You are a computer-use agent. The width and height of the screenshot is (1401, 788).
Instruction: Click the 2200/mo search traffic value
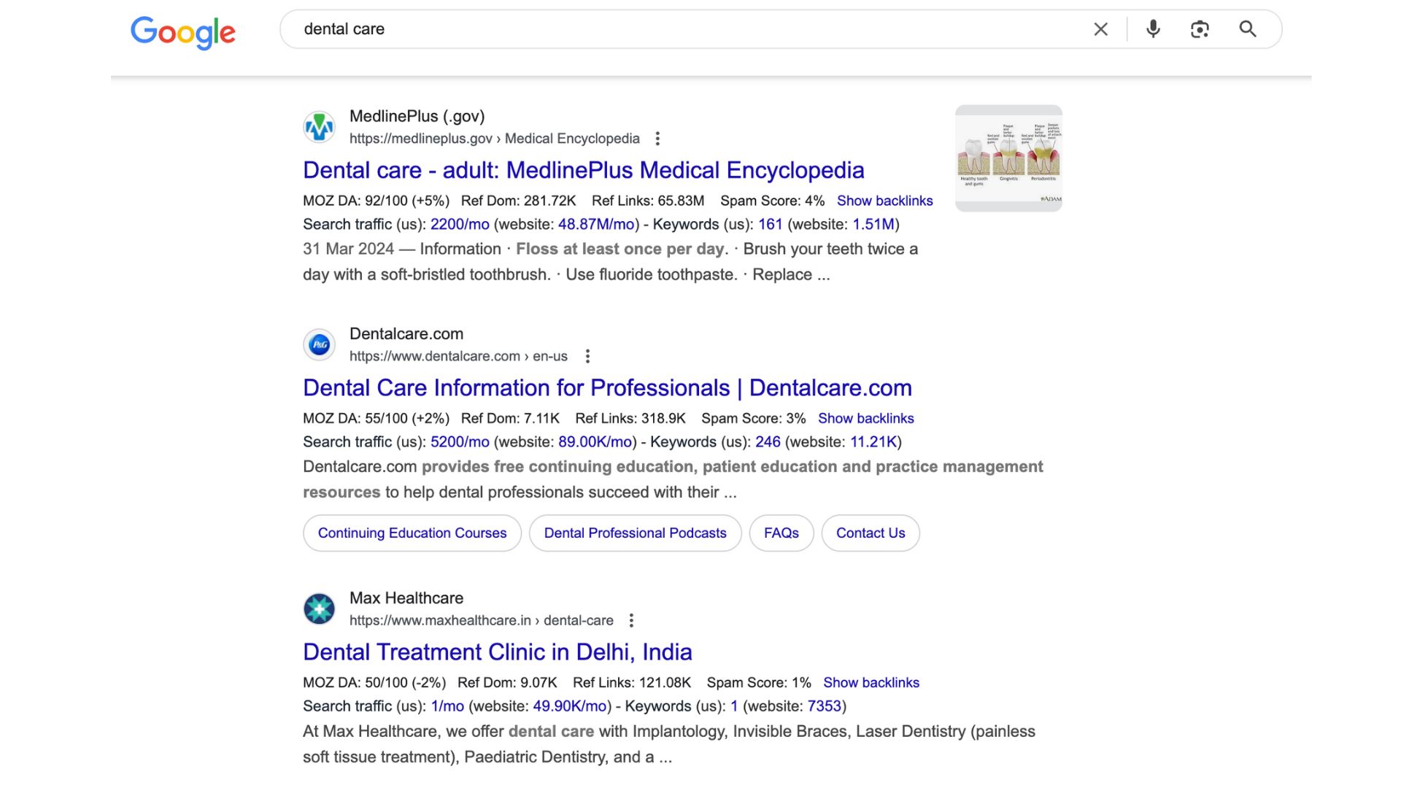point(460,224)
